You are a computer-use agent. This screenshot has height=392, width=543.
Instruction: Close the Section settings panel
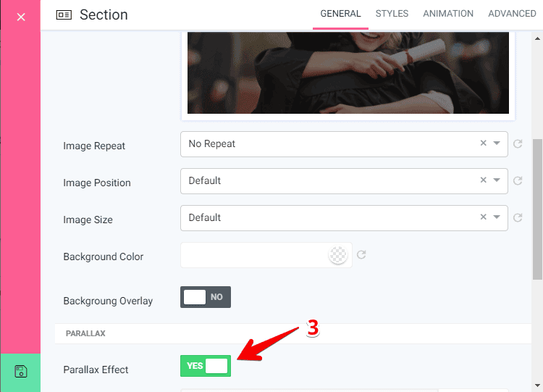click(20, 16)
